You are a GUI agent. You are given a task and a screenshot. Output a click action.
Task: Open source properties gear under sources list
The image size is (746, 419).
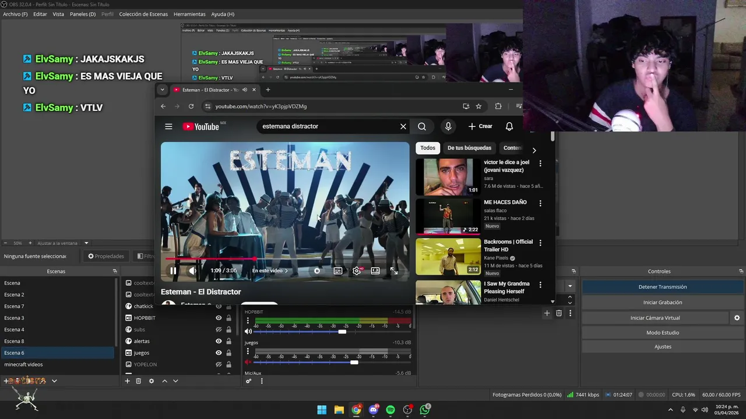[152, 381]
